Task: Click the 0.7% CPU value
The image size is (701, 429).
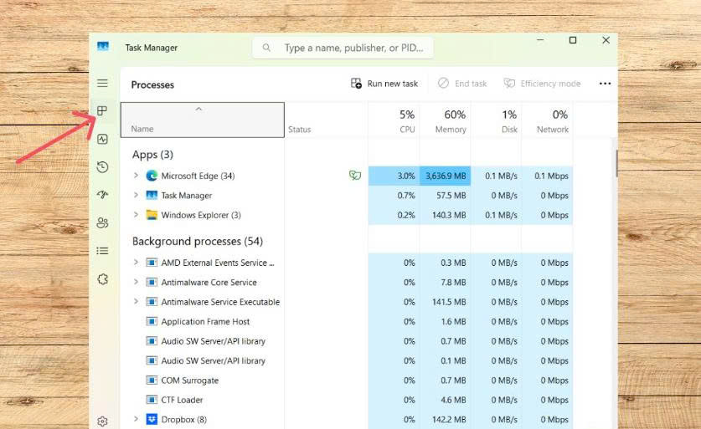Action: tap(406, 196)
